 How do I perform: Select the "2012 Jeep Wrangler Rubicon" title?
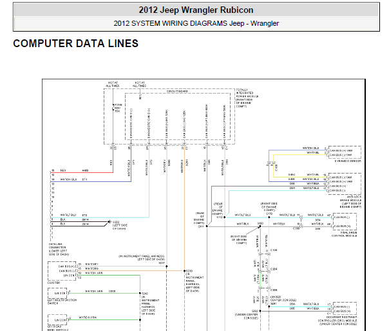pyautogui.click(x=196, y=10)
